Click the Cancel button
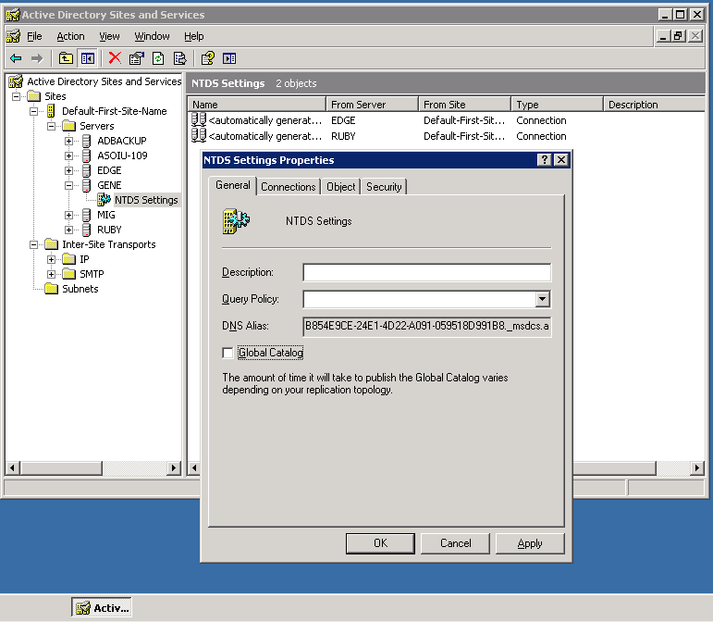Viewport: 713px width, 622px height. (455, 543)
